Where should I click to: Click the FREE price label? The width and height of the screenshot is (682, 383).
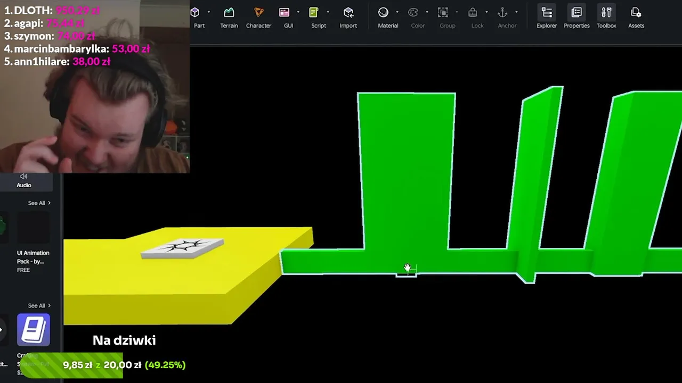click(23, 270)
